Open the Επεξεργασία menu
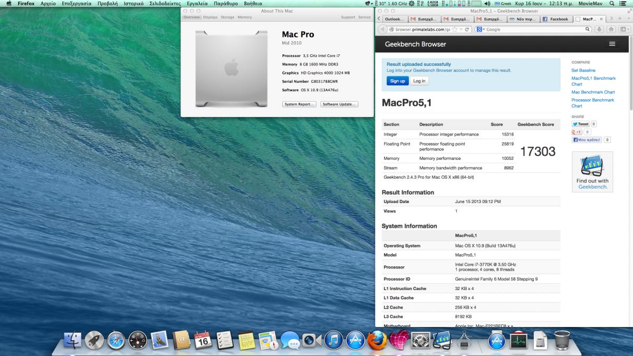 tap(76, 3)
